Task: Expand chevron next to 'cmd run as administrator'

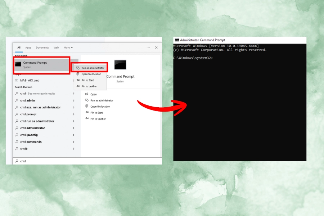Action: click(73, 121)
